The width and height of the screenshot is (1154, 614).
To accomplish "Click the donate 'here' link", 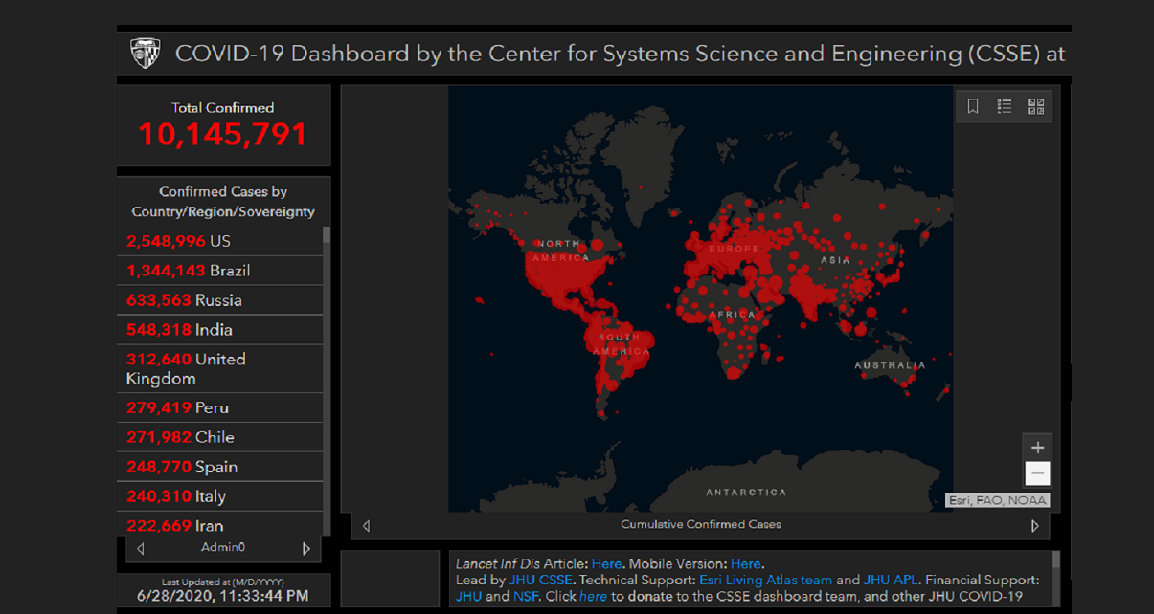I will point(593,596).
